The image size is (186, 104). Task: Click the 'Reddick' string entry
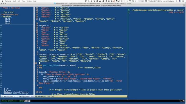46,17
